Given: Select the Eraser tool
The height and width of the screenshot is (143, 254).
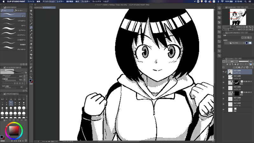Looking at the screenshot, I should point(31,44).
